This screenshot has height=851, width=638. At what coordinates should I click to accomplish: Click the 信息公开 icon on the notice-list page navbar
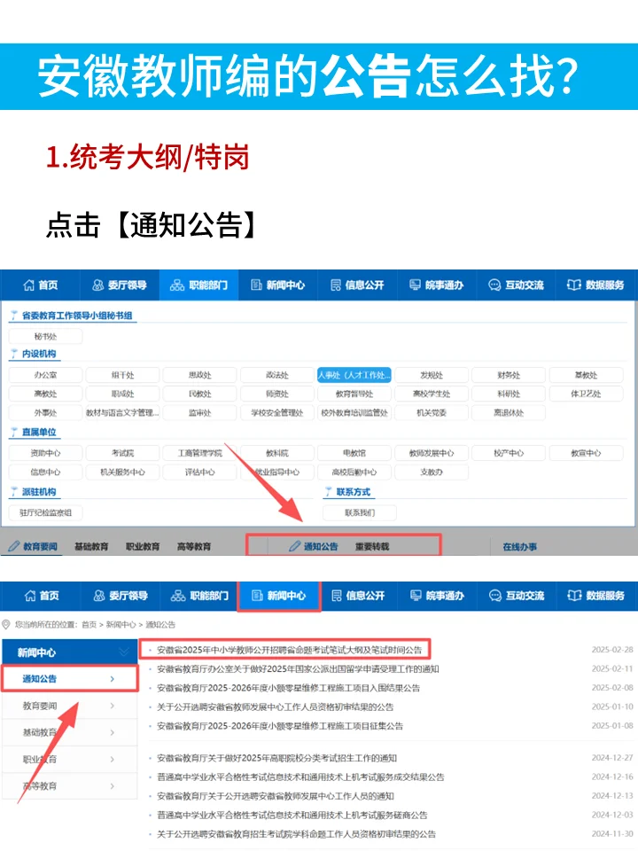coord(337,596)
